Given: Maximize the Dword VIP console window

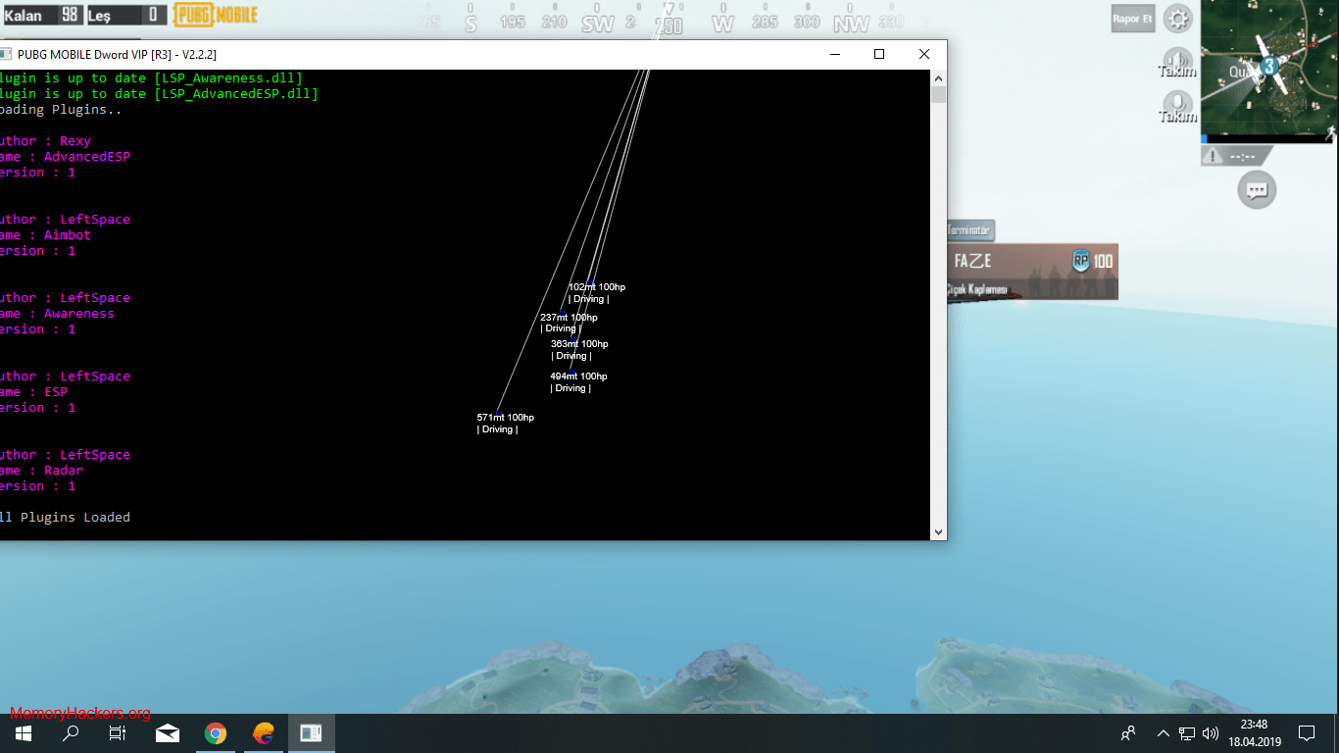Looking at the screenshot, I should pyautogui.click(x=879, y=55).
